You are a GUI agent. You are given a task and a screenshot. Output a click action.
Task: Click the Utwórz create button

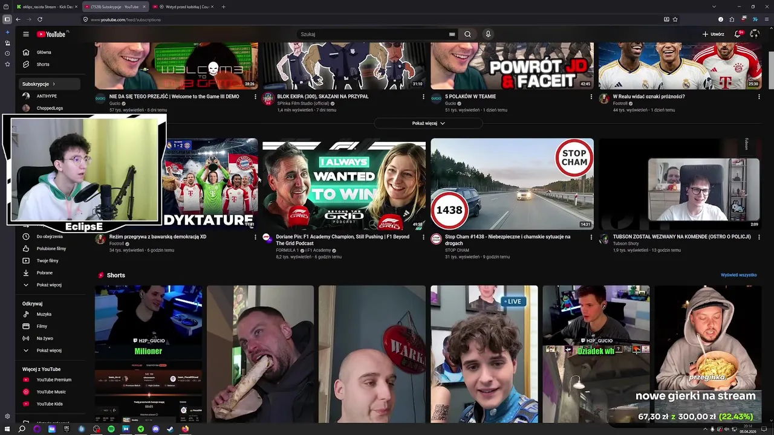pyautogui.click(x=713, y=34)
